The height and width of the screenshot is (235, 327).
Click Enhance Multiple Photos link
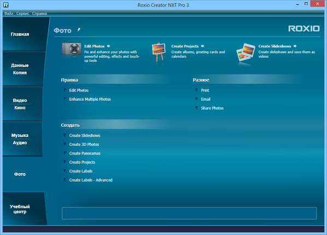[90, 99]
